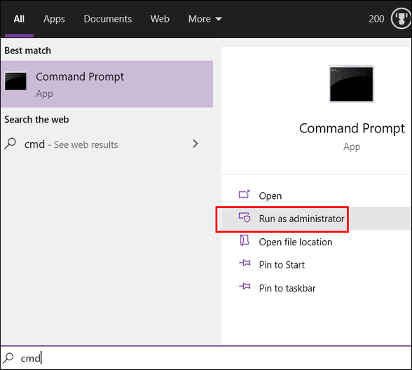Click the magnifier icon beside cmd web result

pyautogui.click(x=11, y=144)
